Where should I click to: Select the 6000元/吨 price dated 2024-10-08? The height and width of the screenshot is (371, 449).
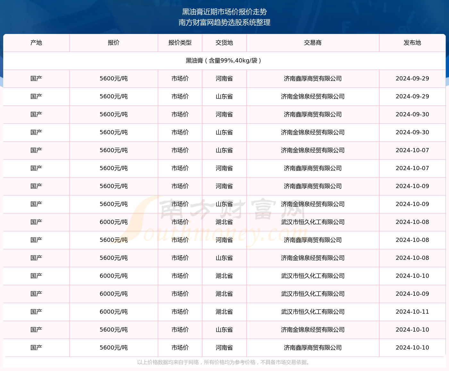pyautogui.click(x=114, y=222)
